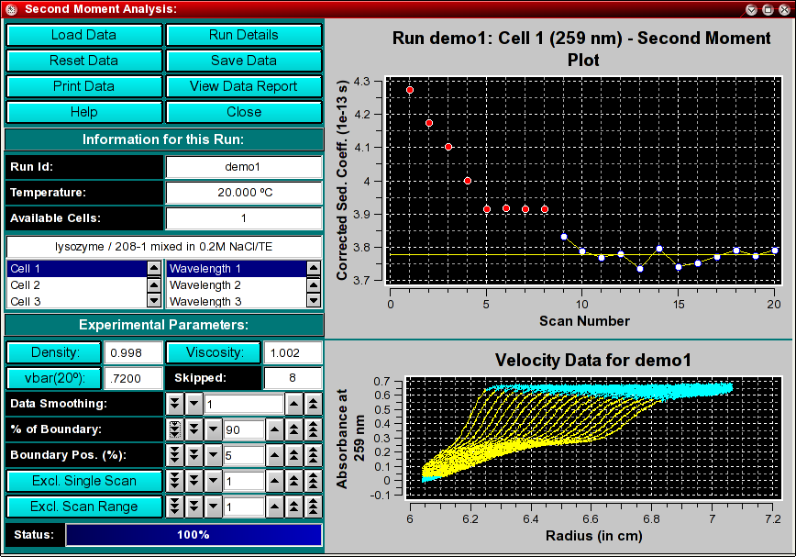
Task: Click single down arrow for % of Boundary
Action: [x=213, y=429]
